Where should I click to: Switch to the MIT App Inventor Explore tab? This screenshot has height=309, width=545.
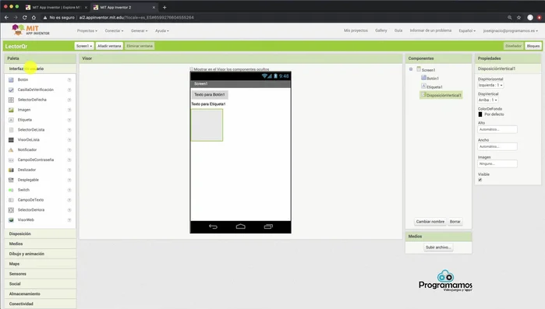(x=55, y=7)
